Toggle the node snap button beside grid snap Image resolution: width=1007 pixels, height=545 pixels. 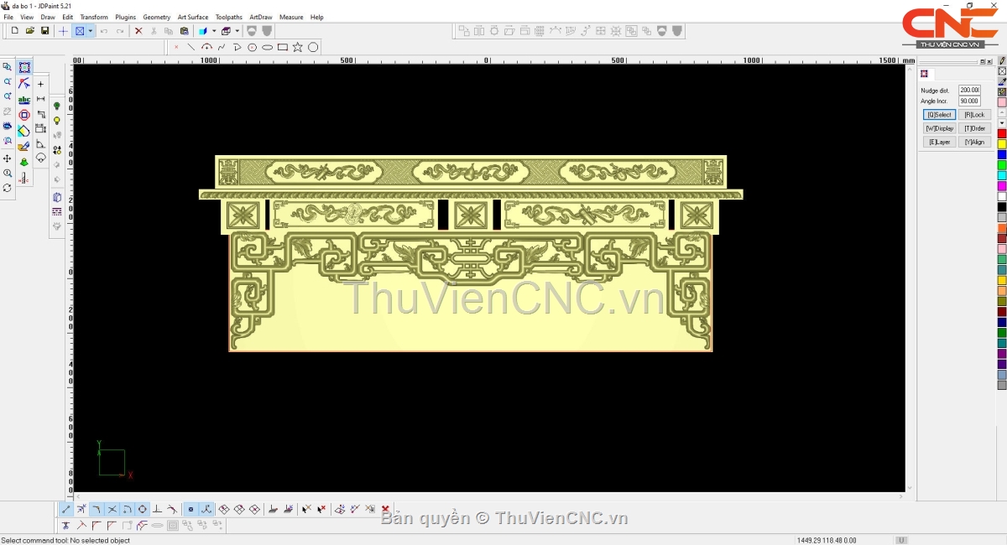coord(206,509)
